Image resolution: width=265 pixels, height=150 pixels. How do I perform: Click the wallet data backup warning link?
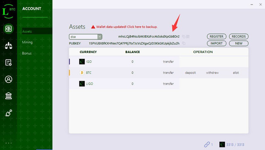point(127,27)
